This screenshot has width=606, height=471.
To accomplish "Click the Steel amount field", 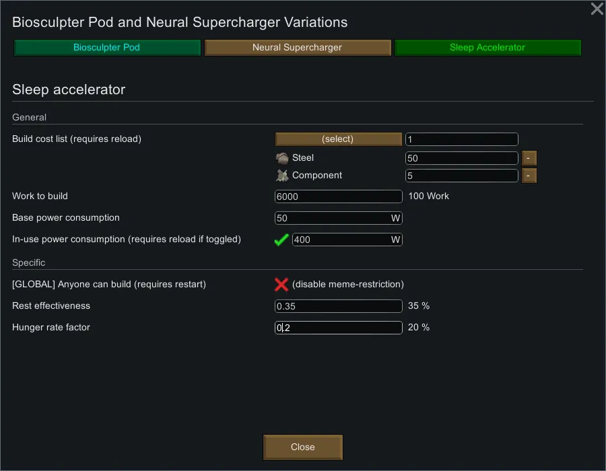I will click(x=461, y=158).
